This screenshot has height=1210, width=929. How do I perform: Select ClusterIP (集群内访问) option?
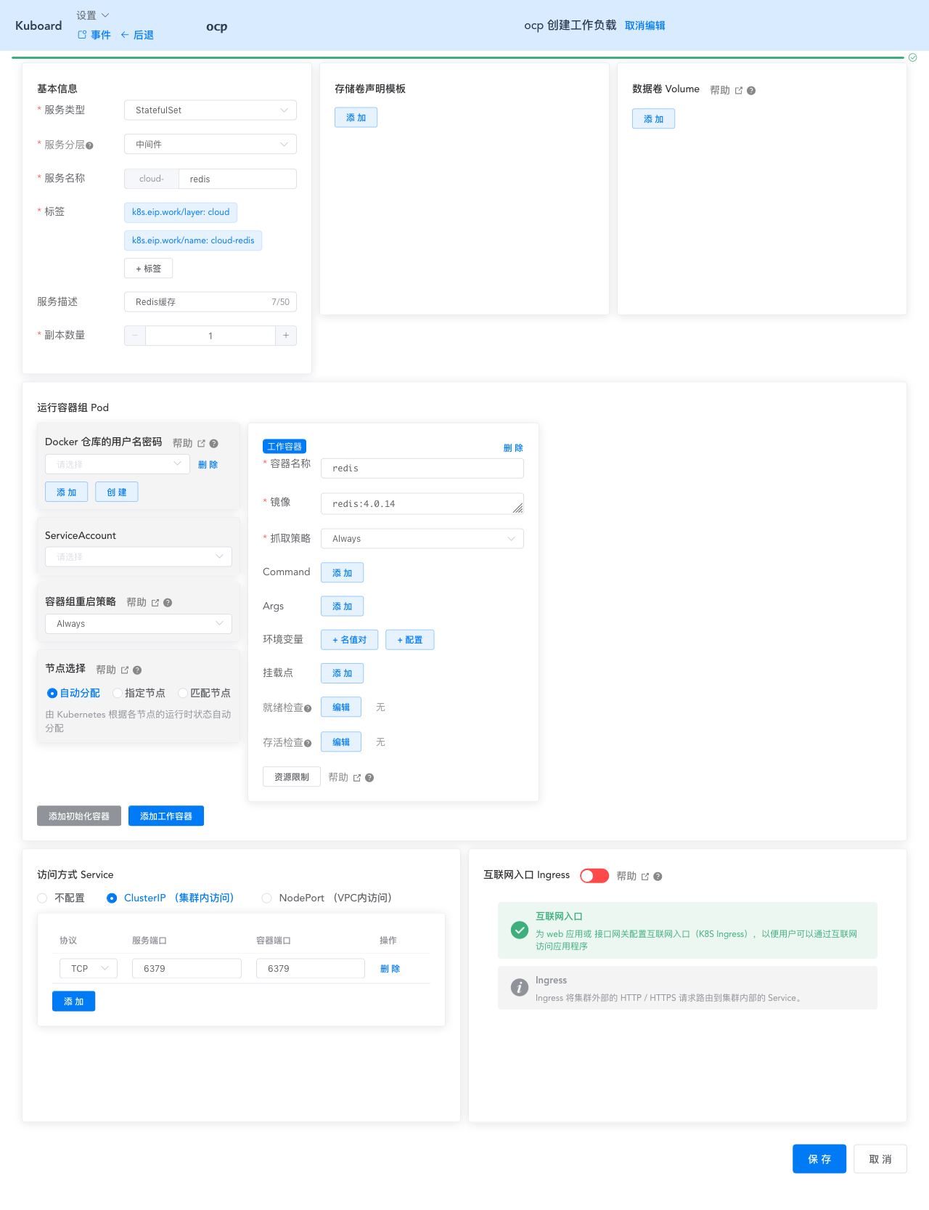pyautogui.click(x=171, y=898)
